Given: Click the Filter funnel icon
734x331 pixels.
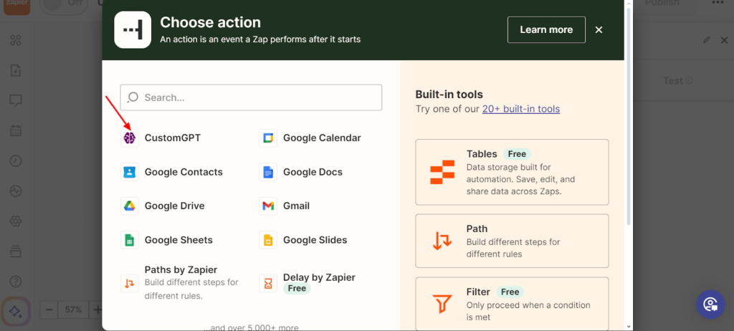Looking at the screenshot, I should coord(442,304).
